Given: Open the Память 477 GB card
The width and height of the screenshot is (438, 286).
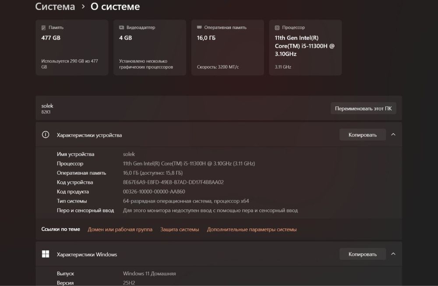Looking at the screenshot, I should click(72, 47).
